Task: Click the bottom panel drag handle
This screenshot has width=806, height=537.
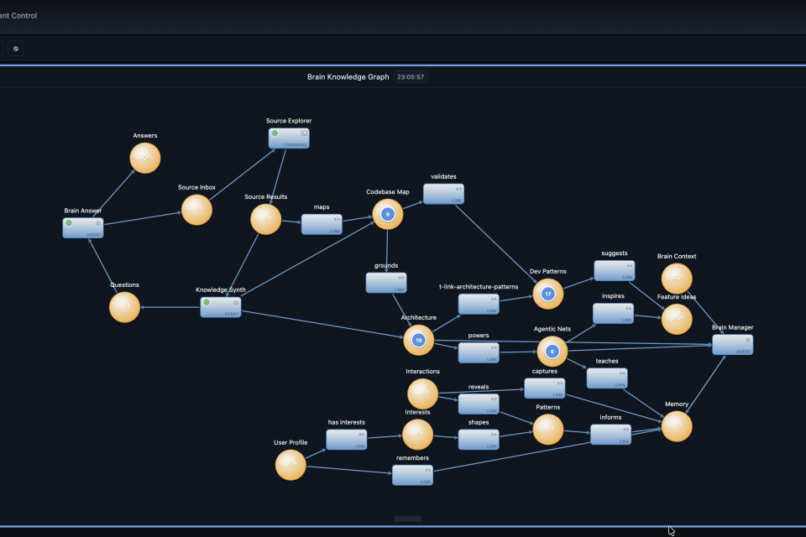Action: click(408, 519)
